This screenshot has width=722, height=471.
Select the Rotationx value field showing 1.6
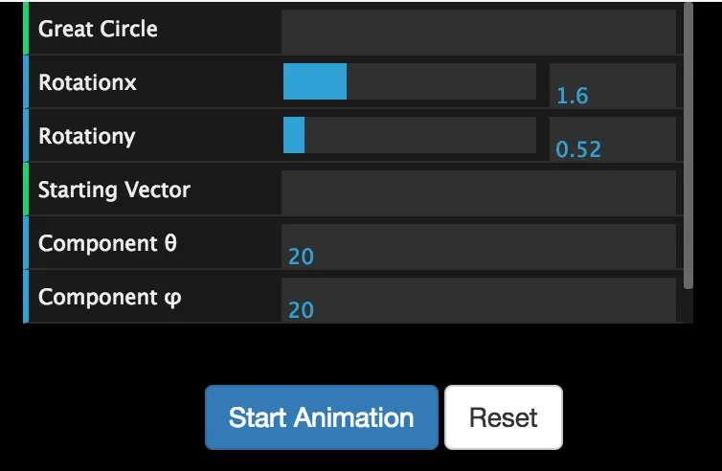click(x=612, y=83)
